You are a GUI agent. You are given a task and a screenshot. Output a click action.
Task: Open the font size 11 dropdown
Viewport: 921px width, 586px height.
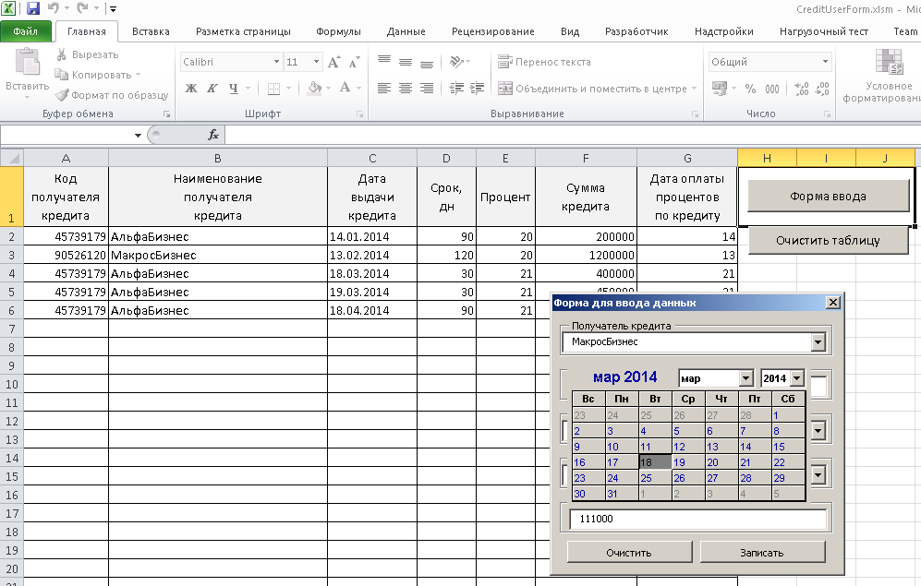tap(316, 62)
